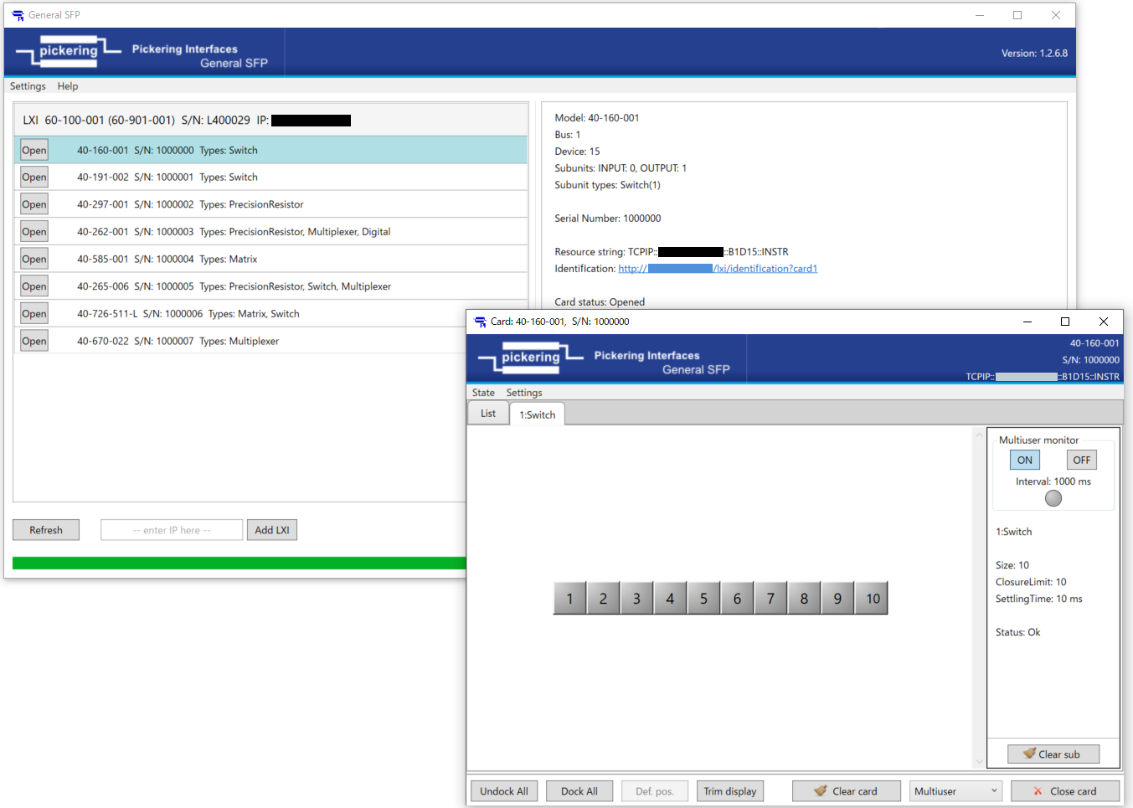Toggle switch channel 8
The width and height of the screenshot is (1133, 808).
tap(804, 599)
